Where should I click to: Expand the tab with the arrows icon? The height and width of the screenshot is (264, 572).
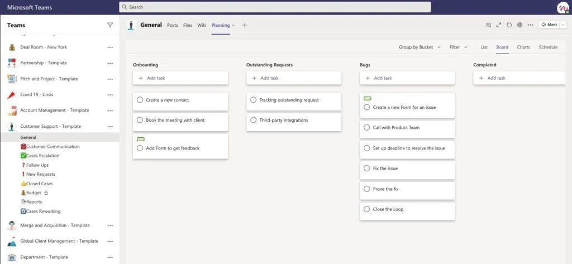499,25
